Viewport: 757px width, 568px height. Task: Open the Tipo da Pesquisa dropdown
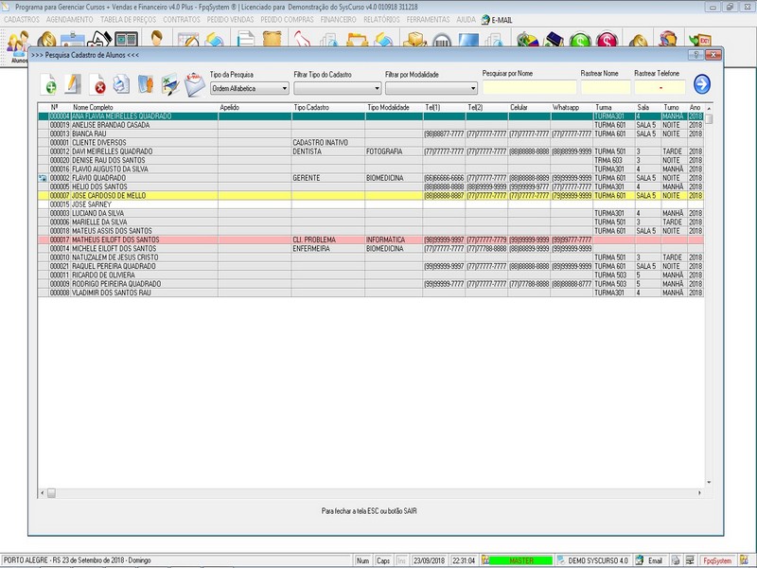[250, 88]
